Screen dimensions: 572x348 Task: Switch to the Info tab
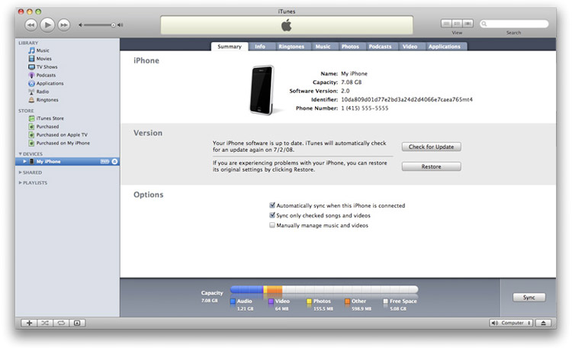pyautogui.click(x=260, y=47)
